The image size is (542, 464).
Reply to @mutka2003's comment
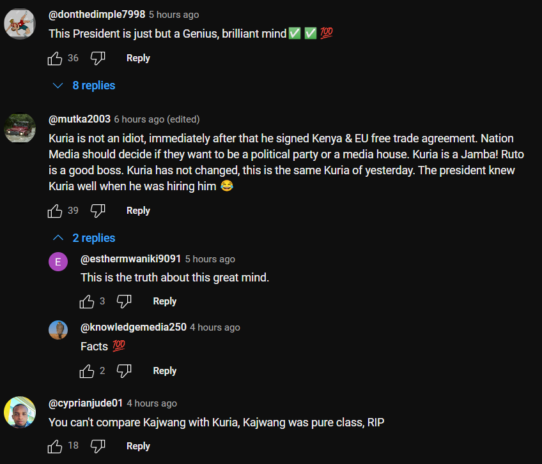coord(138,211)
